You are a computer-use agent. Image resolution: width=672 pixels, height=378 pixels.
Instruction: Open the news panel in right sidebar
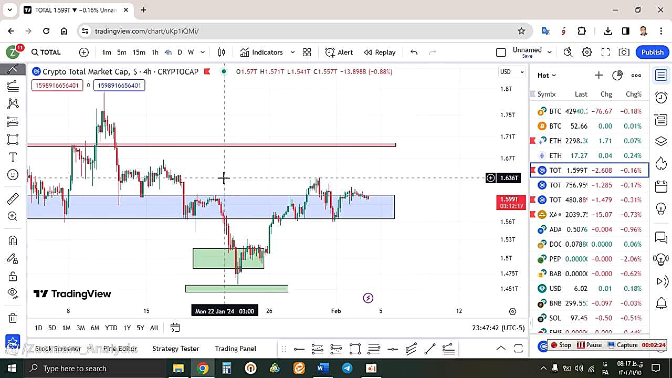[x=661, y=119]
